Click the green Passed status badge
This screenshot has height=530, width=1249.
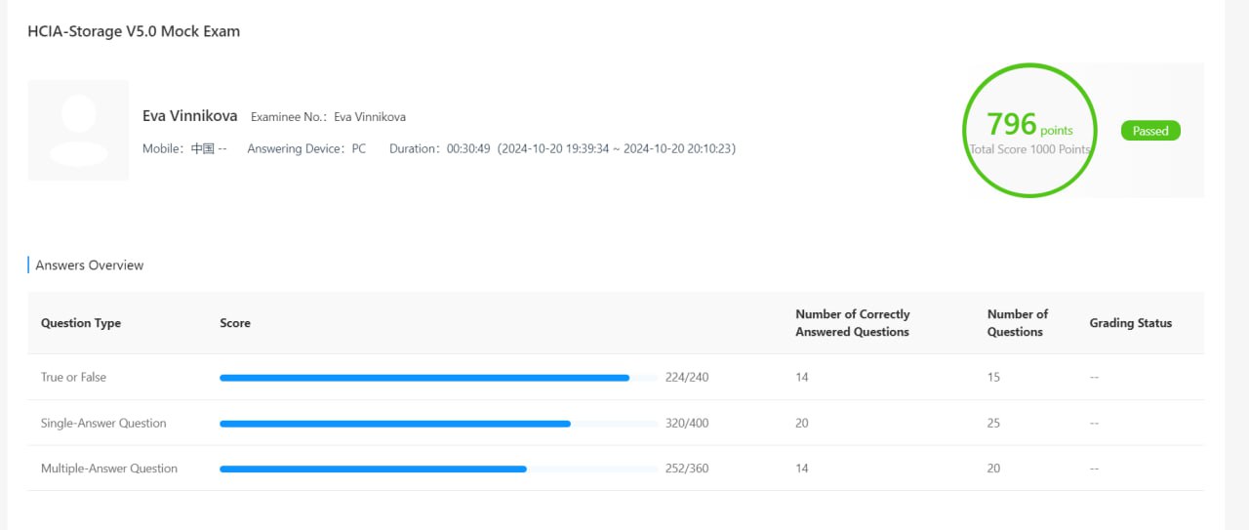click(1150, 131)
